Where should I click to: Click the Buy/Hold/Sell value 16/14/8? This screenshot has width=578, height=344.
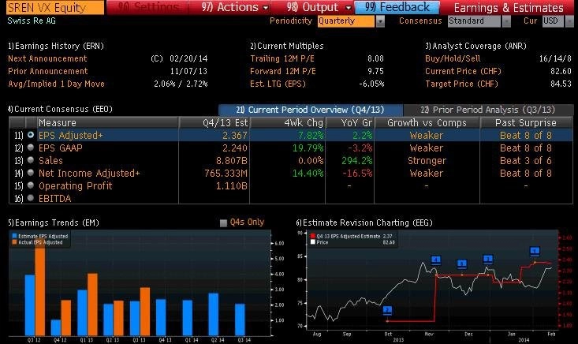[555, 58]
